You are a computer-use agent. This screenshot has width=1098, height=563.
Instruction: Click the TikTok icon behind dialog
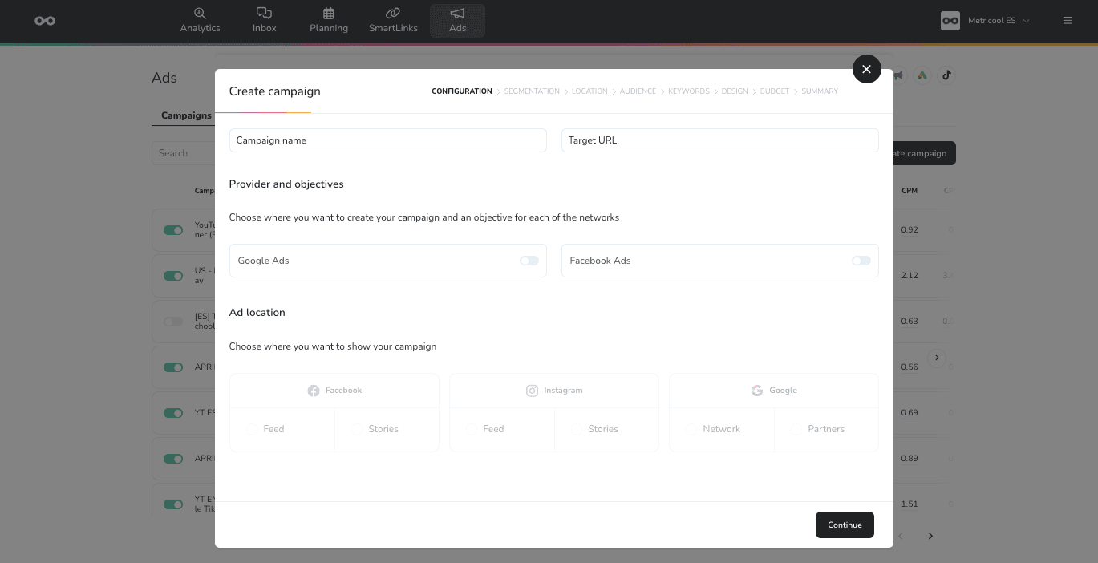[946, 75]
